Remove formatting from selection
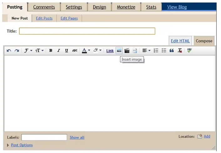 tap(180, 50)
